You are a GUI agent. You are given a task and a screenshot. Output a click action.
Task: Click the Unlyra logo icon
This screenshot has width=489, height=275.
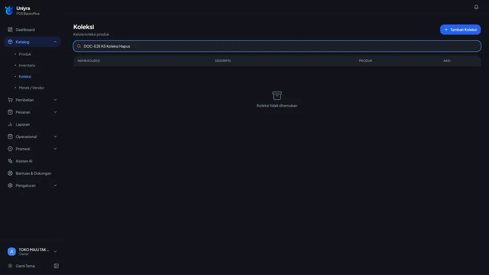[9, 11]
